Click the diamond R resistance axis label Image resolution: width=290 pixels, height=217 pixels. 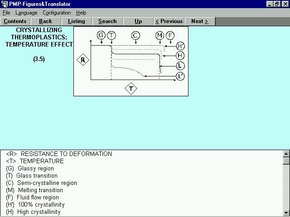(x=82, y=60)
